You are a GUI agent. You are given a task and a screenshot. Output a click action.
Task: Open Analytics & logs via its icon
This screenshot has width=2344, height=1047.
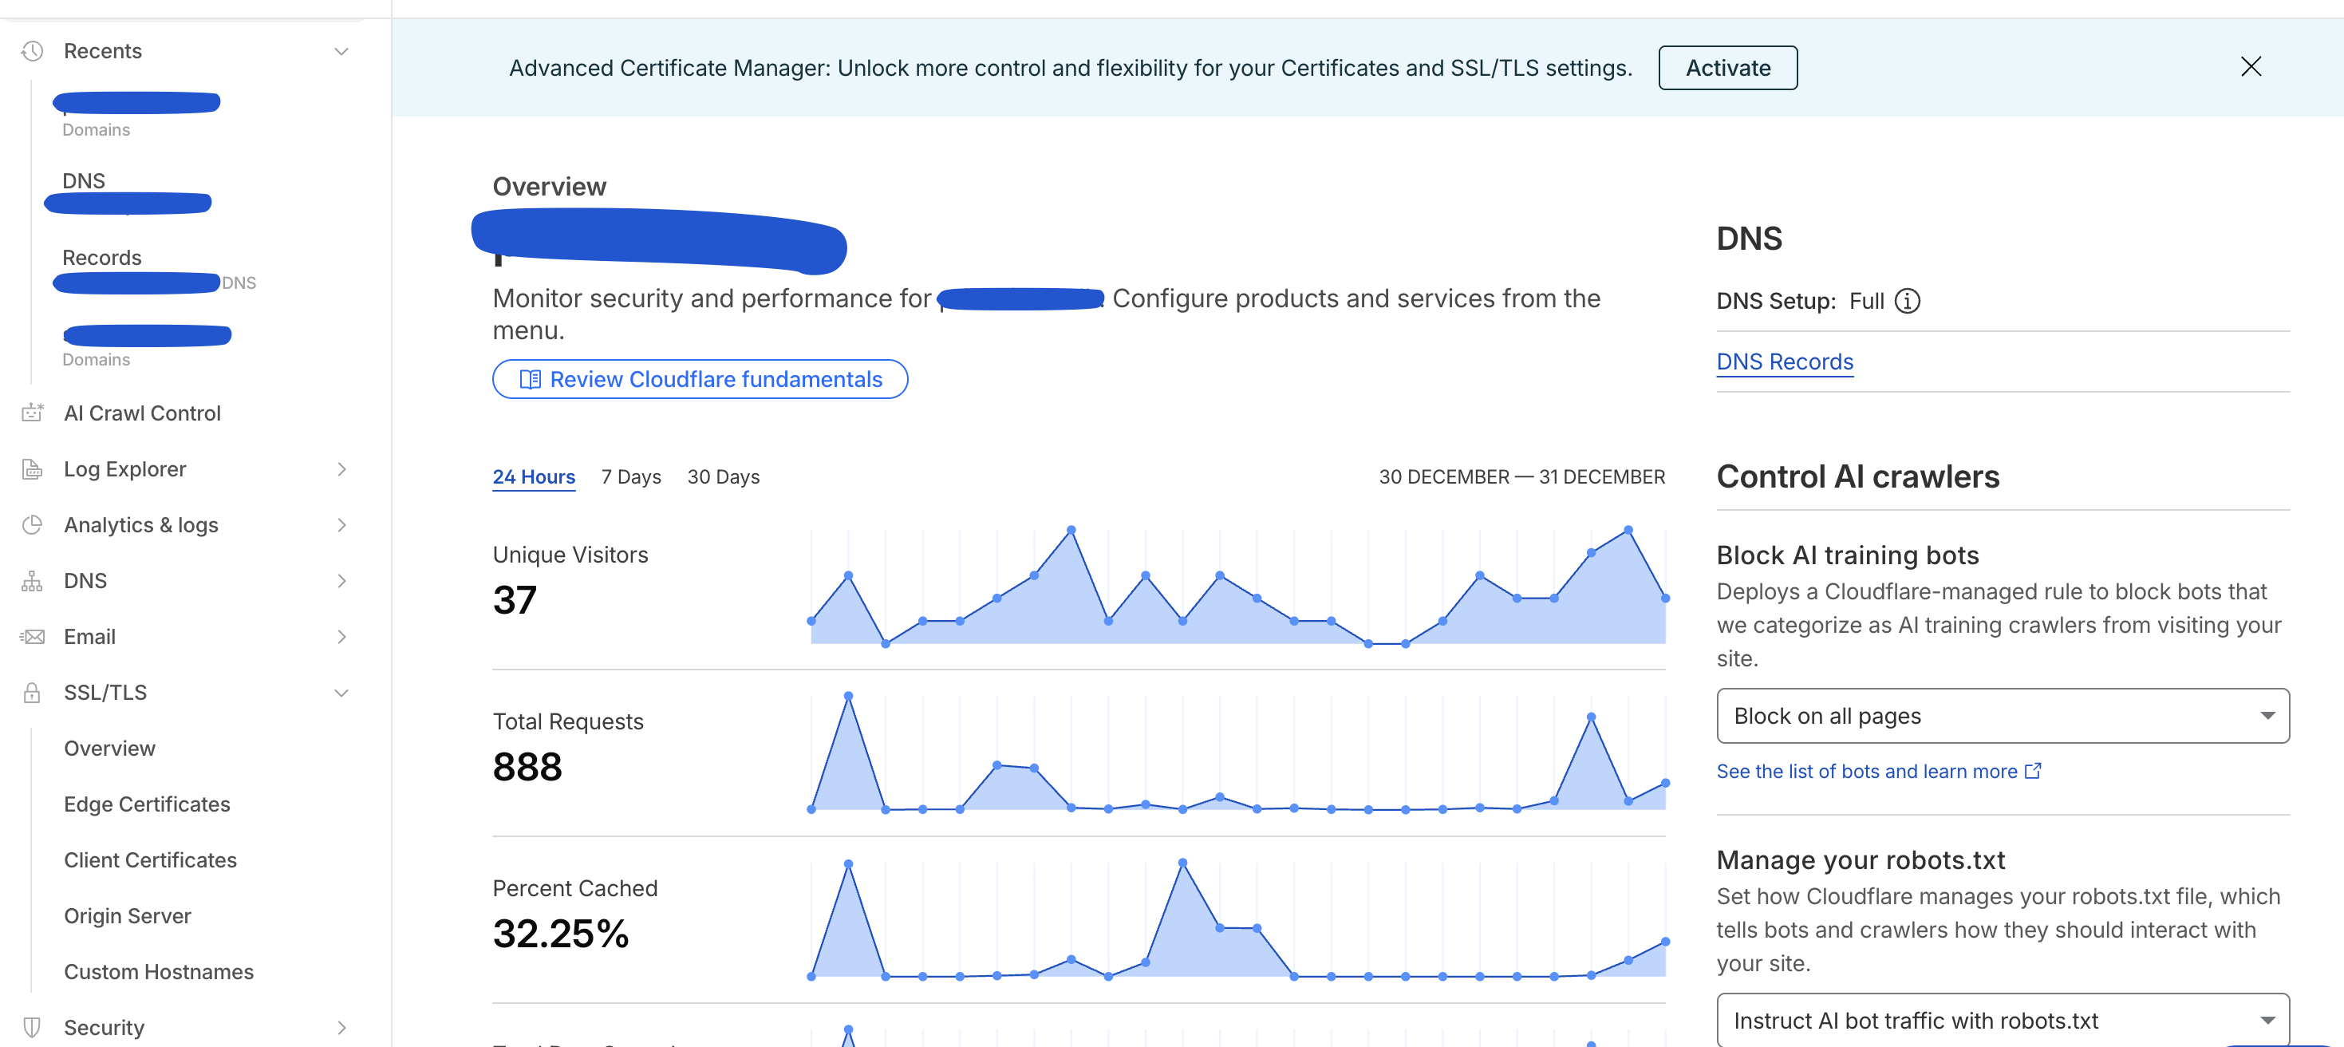pyautogui.click(x=32, y=525)
